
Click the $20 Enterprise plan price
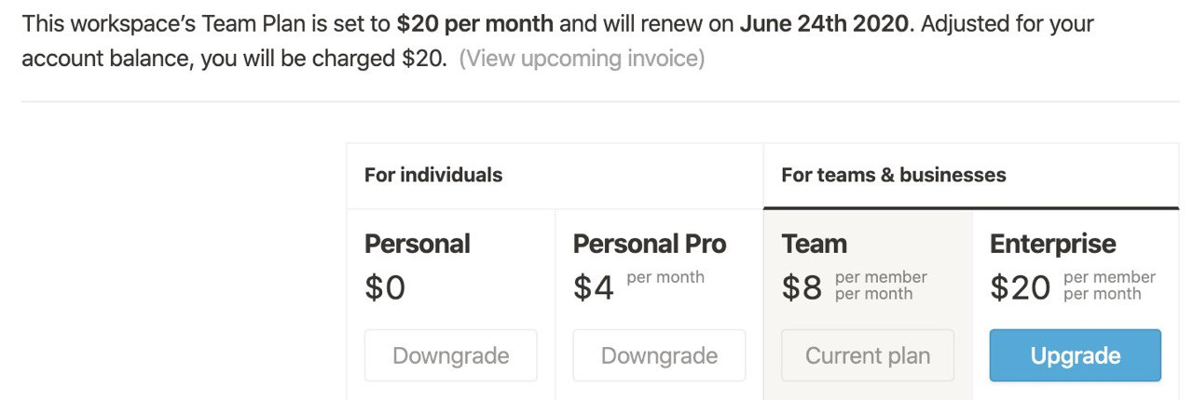(x=1020, y=288)
